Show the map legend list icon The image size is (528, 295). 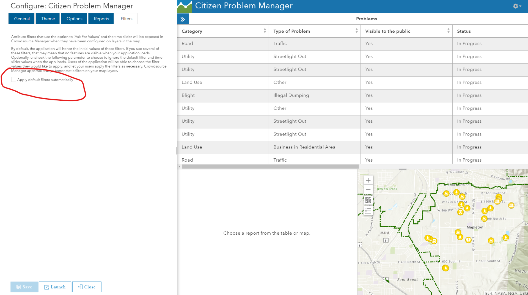[x=368, y=211]
